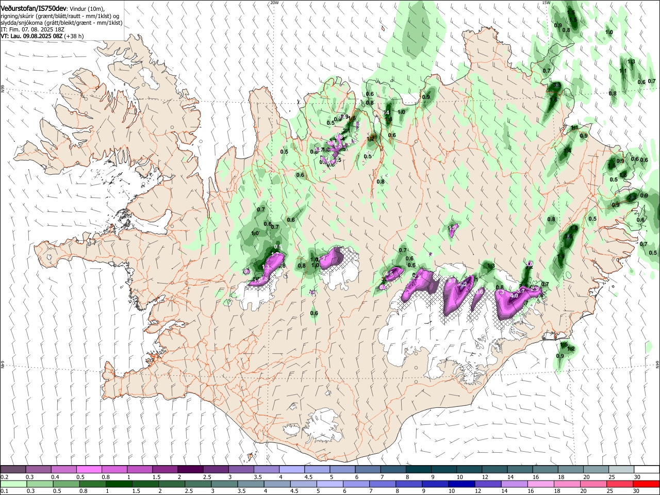Choose the medium blue swatch labeled 8
Viewport: 660px width, 495px height.
(x=409, y=484)
